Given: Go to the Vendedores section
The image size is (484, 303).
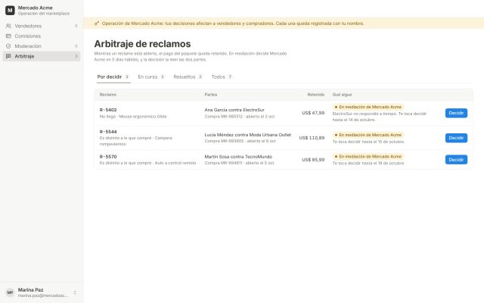Looking at the screenshot, I should click(x=42, y=26).
